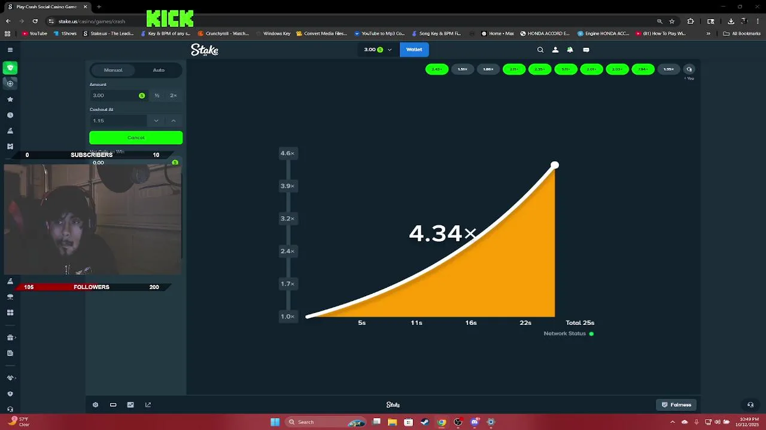Open the Chrome extensions puzzle icon
766x430 pixels.
pyautogui.click(x=691, y=21)
